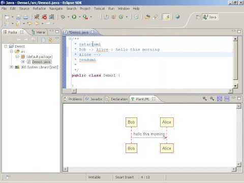Toggle the highlighted Mark Occurrences toolbar button
The image size is (244, 183).
pyautogui.click(x=166, y=17)
